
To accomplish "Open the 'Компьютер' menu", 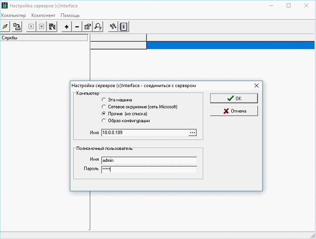I will pyautogui.click(x=14, y=15).
